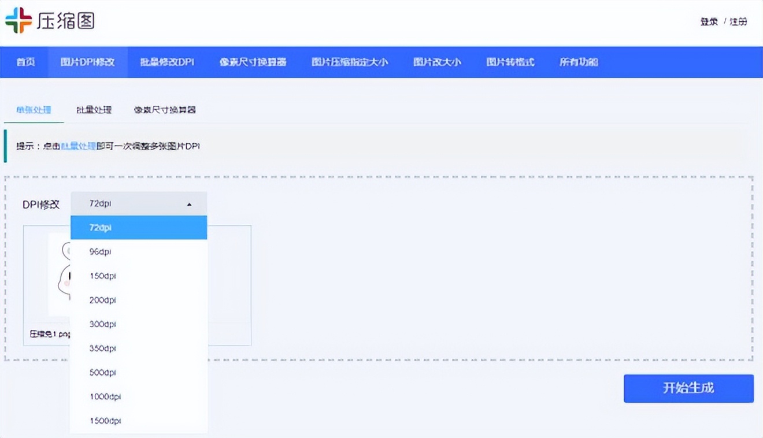
Task: Open the 图片改大小 nav item
Action: [x=438, y=62]
